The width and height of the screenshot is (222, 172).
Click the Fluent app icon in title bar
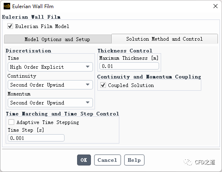pyautogui.click(x=7, y=6)
